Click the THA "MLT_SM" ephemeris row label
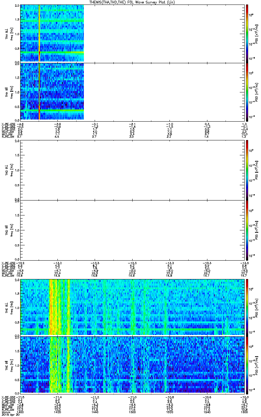This screenshot has width=261, height=417. coord(7,134)
